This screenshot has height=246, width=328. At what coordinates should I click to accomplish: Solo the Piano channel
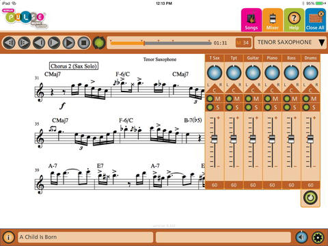pyautogui.click(x=268, y=107)
